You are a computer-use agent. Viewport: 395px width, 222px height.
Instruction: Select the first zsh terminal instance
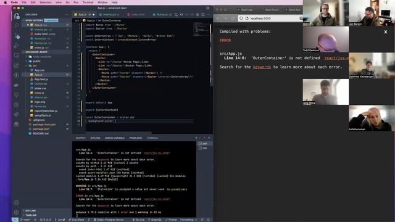[x=204, y=144]
